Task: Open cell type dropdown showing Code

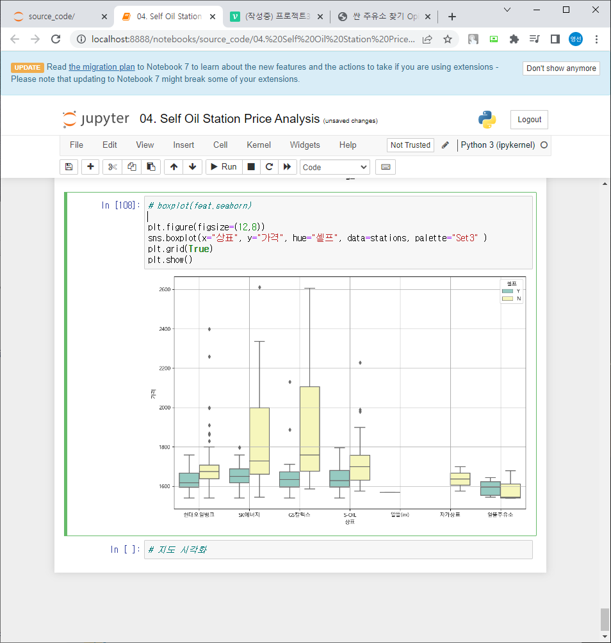Action: [335, 168]
